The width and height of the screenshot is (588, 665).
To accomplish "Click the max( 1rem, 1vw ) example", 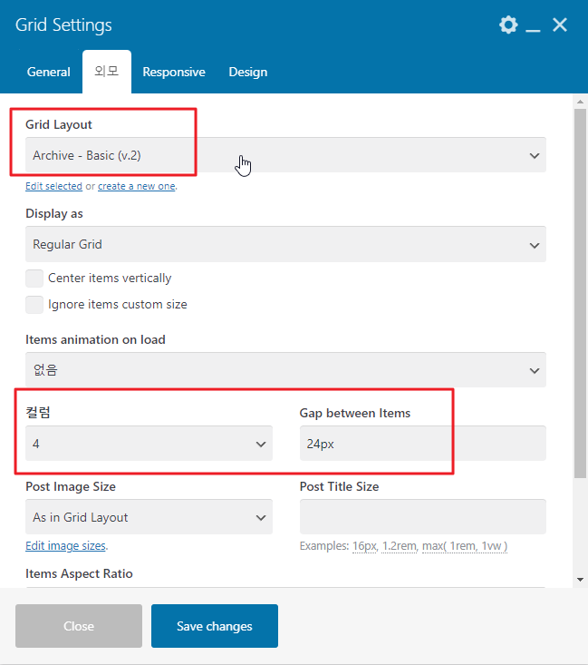I will [465, 546].
